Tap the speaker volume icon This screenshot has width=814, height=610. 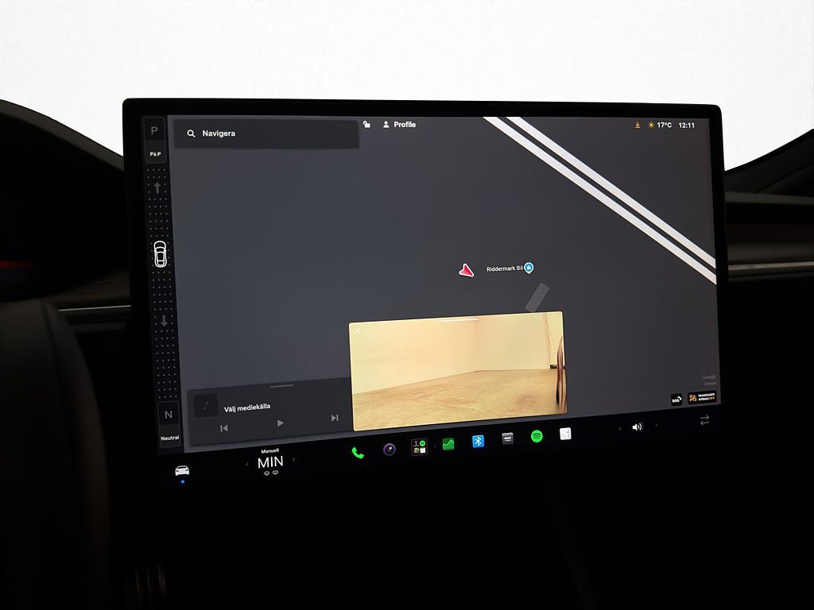638,427
